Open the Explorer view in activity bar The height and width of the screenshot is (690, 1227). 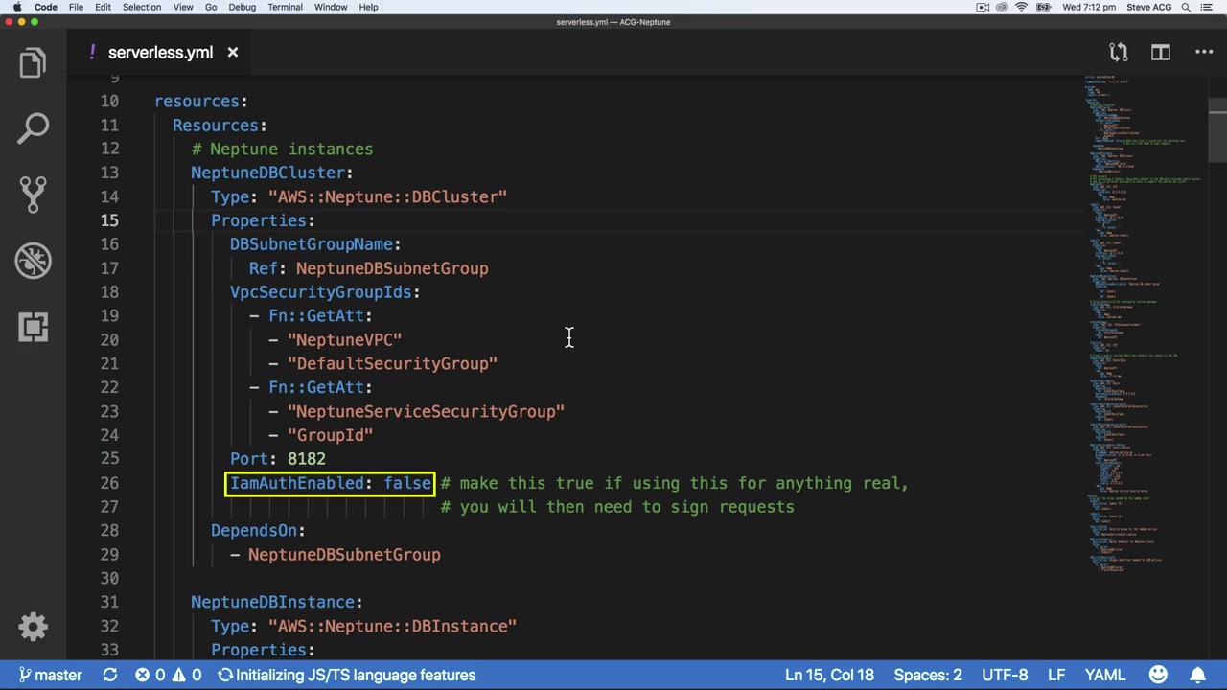point(33,63)
